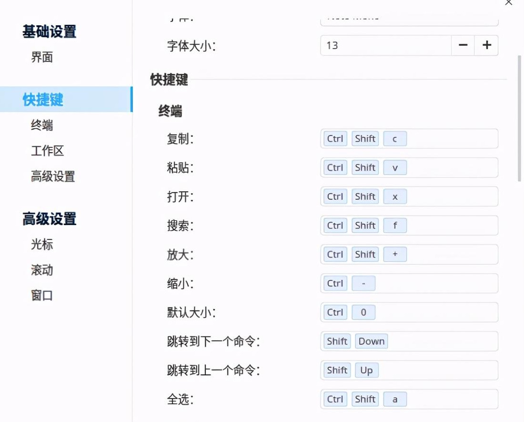Click the vertical scrollbar on right

point(519,118)
